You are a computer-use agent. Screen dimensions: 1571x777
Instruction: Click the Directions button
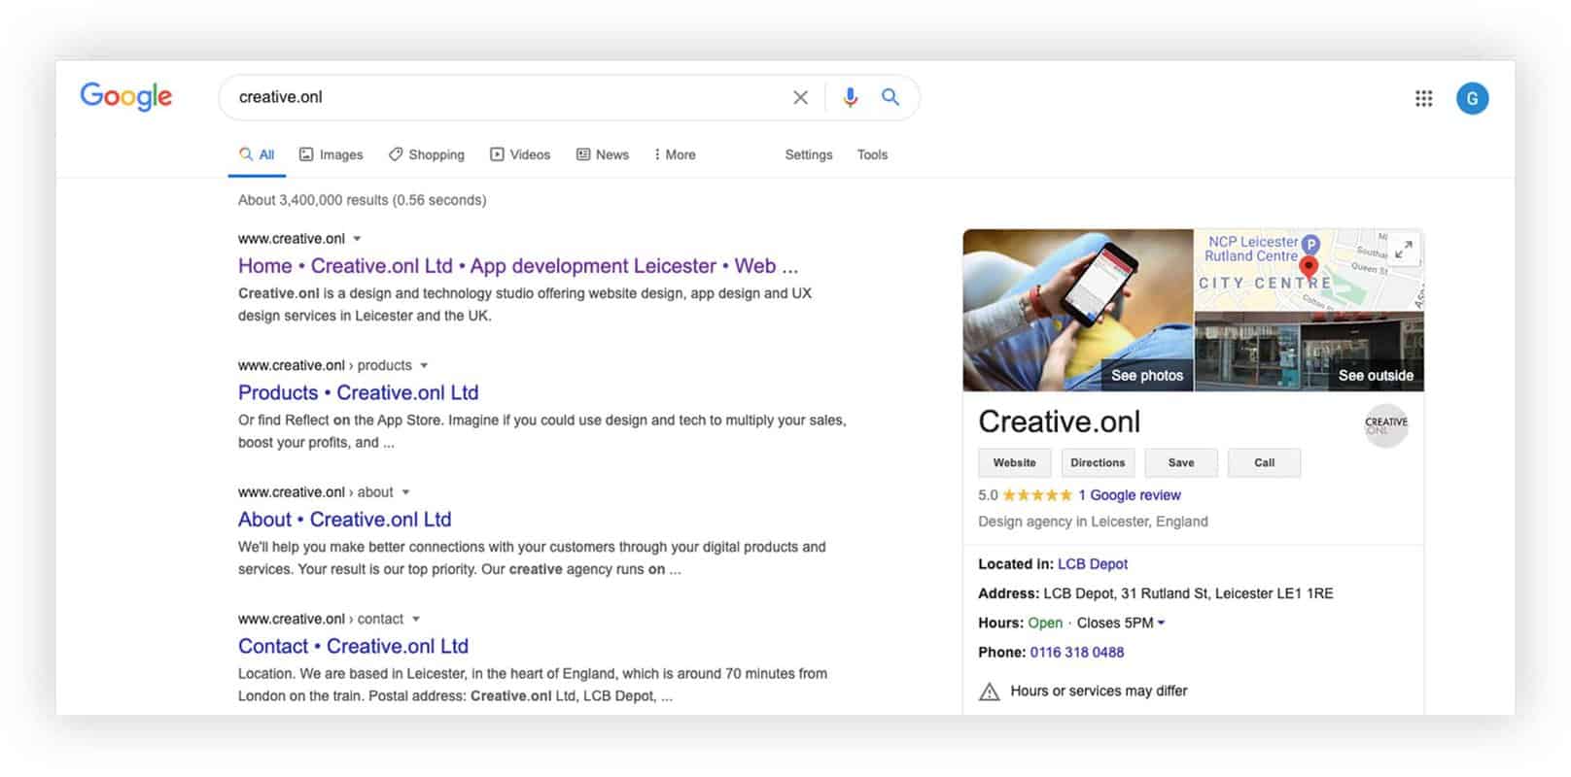(x=1098, y=463)
